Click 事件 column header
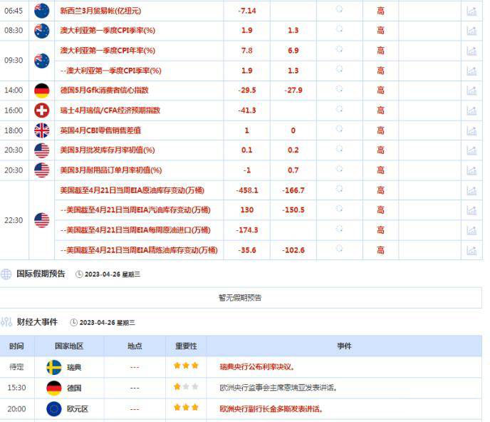 [x=344, y=346]
